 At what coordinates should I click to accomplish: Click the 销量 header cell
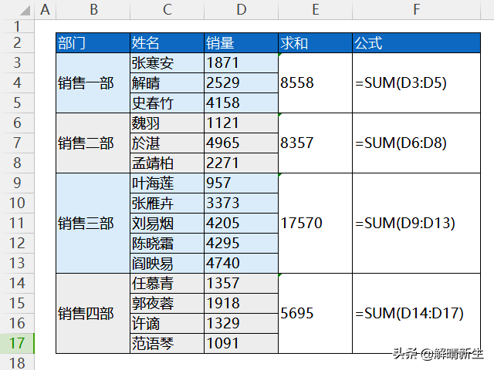(242, 43)
